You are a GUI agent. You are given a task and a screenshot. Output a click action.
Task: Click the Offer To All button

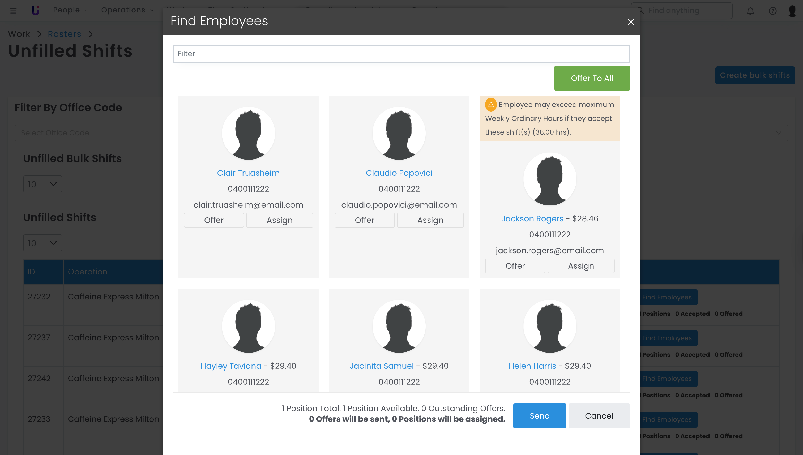(592, 78)
